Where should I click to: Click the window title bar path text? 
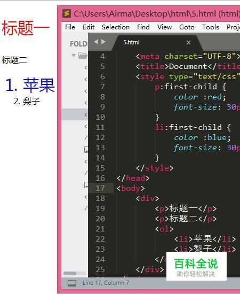pyautogui.click(x=157, y=14)
